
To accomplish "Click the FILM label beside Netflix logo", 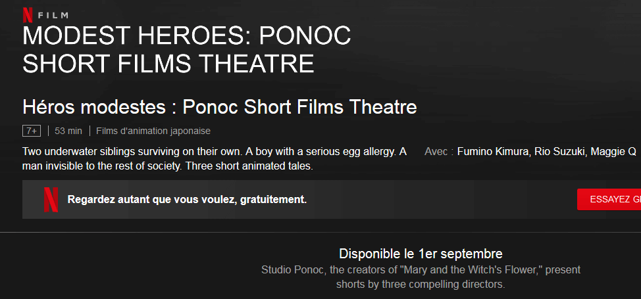I will coord(53,16).
